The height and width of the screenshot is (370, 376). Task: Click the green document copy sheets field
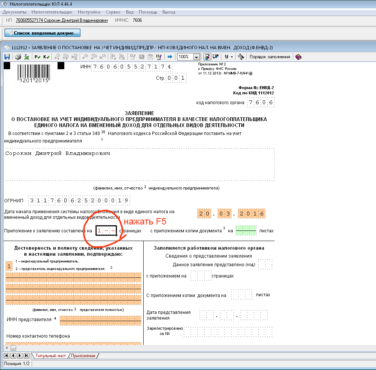(x=246, y=230)
